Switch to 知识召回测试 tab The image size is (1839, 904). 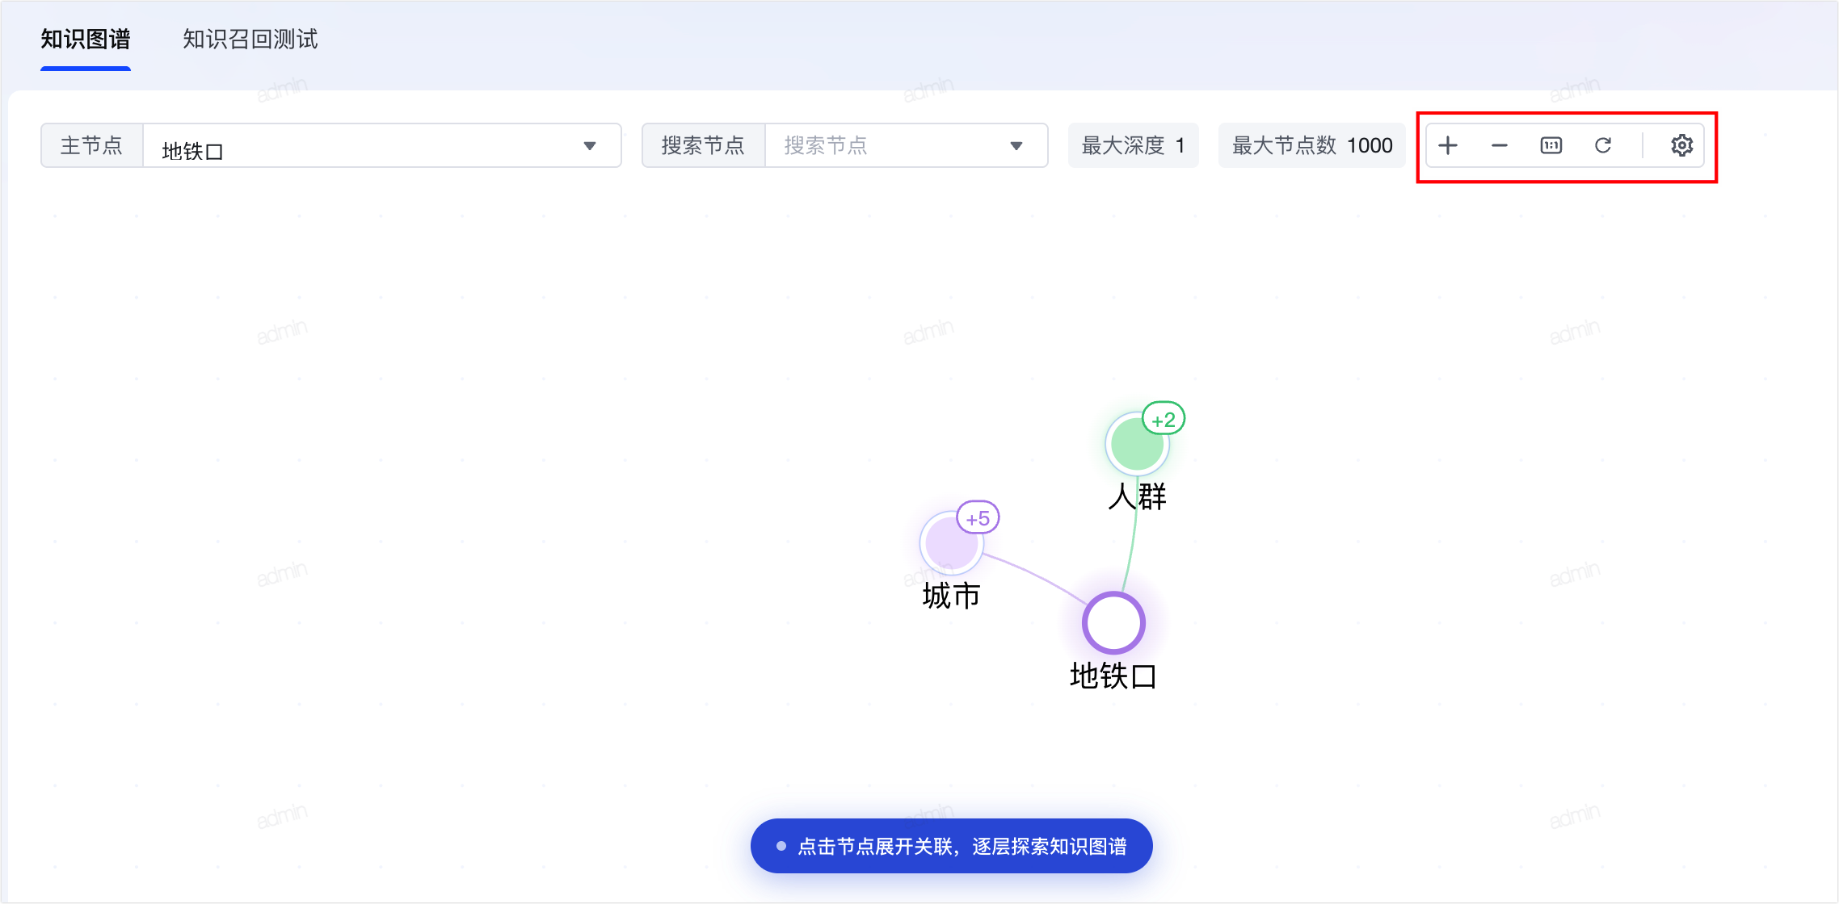(250, 39)
